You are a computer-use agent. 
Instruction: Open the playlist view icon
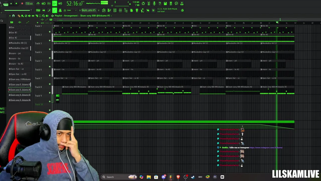[x=104, y=10]
